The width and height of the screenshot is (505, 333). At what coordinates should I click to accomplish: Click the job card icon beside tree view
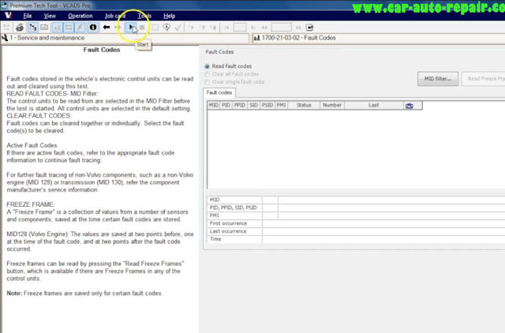click(44, 28)
